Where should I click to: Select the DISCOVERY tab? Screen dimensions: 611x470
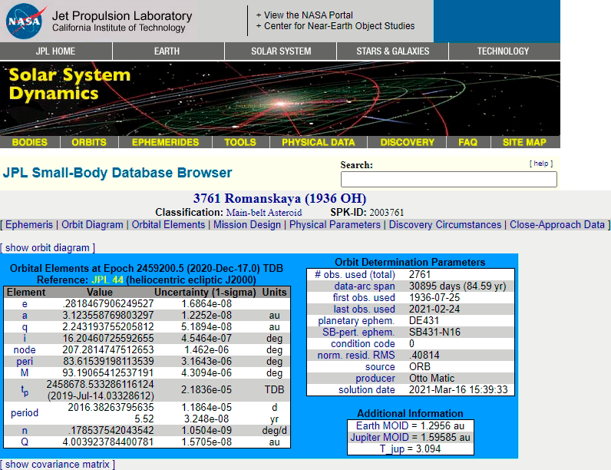tap(407, 142)
